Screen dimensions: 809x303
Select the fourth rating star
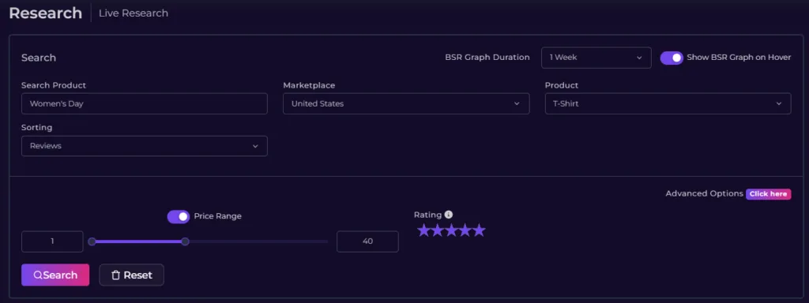(x=465, y=230)
